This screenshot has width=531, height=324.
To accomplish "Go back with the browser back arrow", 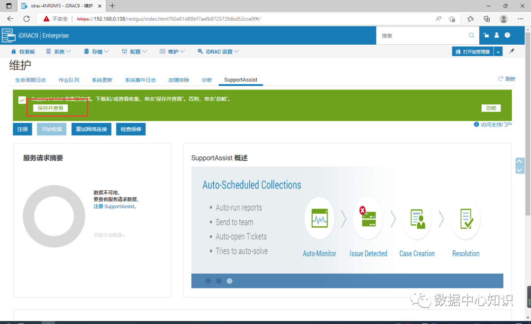I will (x=10, y=19).
